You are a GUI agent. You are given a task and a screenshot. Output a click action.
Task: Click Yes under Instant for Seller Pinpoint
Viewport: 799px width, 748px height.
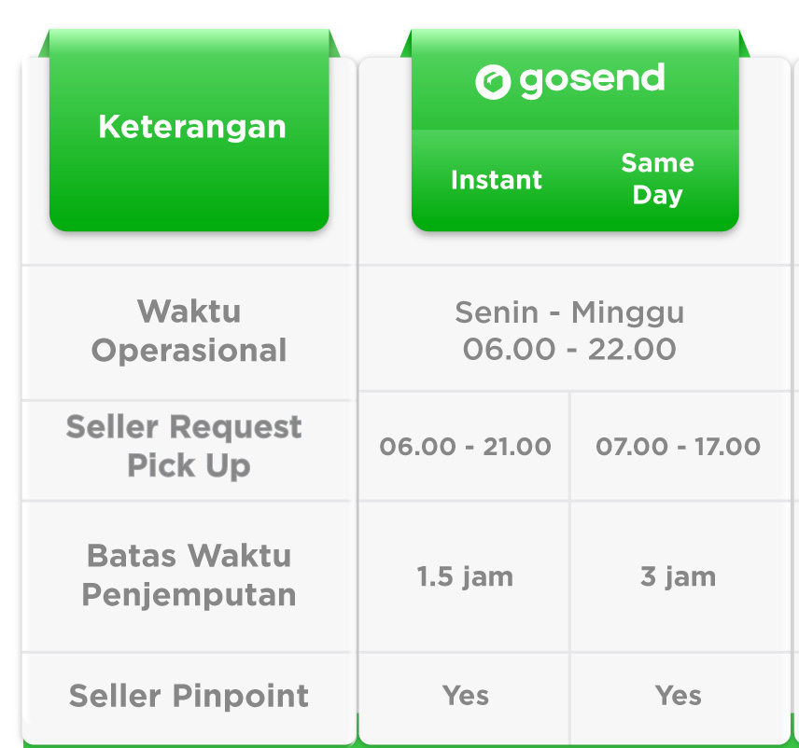465,695
